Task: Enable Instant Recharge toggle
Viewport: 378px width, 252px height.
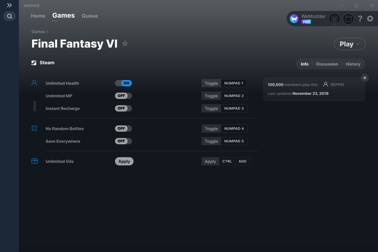Action: click(123, 108)
